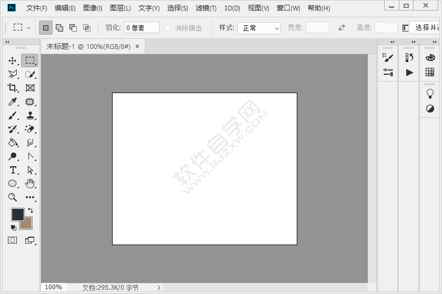This screenshot has height=294, width=442.
Task: Expand the status bar info arrow
Action: (x=159, y=288)
